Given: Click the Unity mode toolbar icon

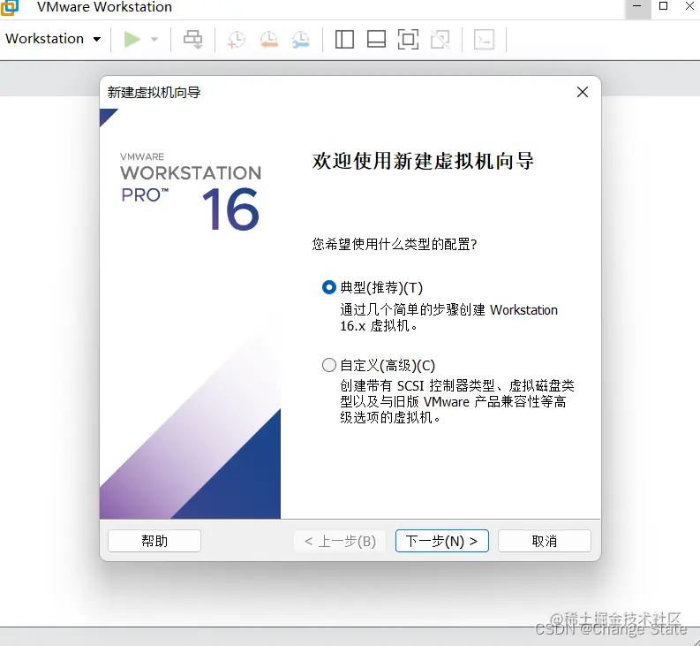Looking at the screenshot, I should pyautogui.click(x=440, y=40).
